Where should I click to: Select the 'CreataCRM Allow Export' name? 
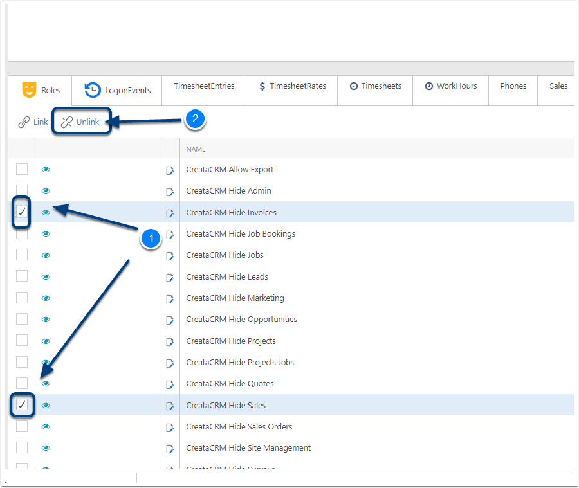(x=230, y=170)
